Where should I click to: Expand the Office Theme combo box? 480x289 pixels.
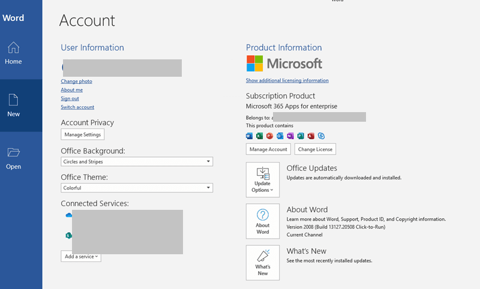click(137, 188)
